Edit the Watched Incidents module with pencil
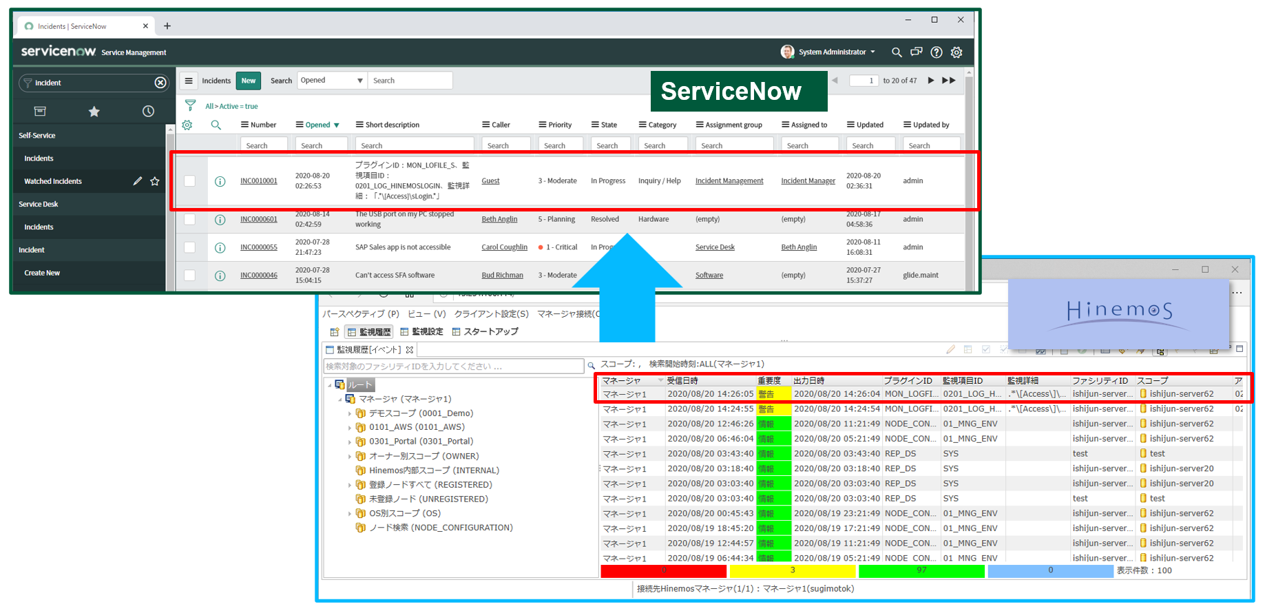The width and height of the screenshot is (1265, 611). (x=138, y=181)
